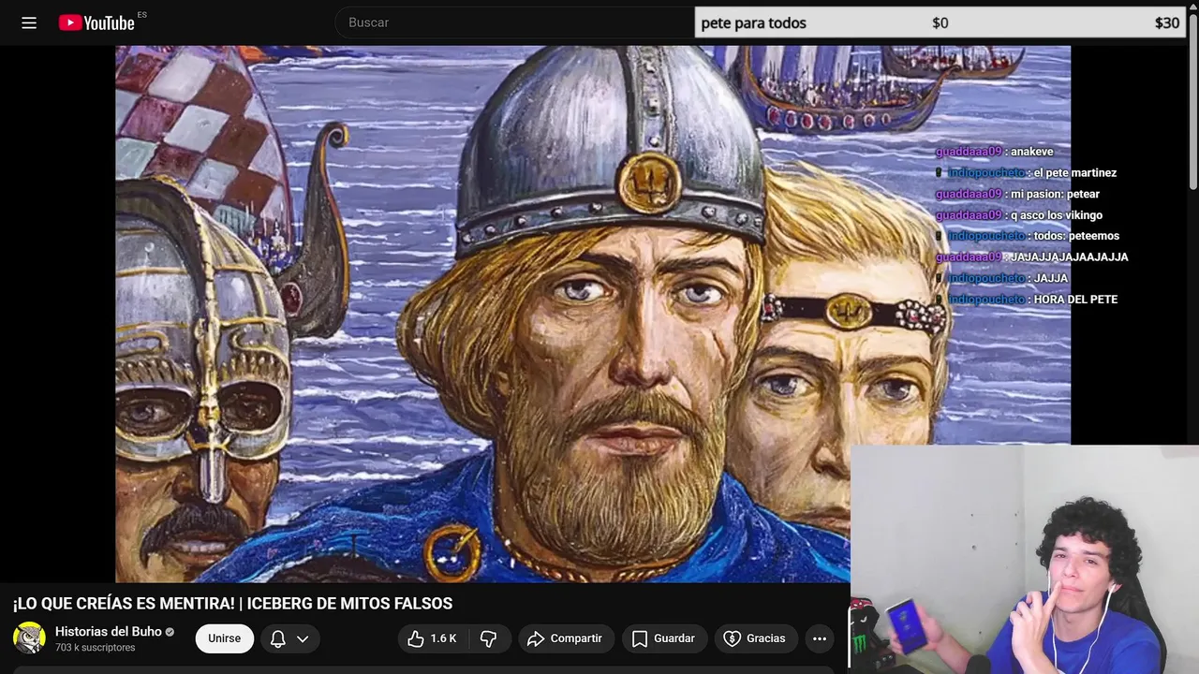1199x674 pixels.
Task: Click the $0 current goal amount
Action: tap(940, 22)
